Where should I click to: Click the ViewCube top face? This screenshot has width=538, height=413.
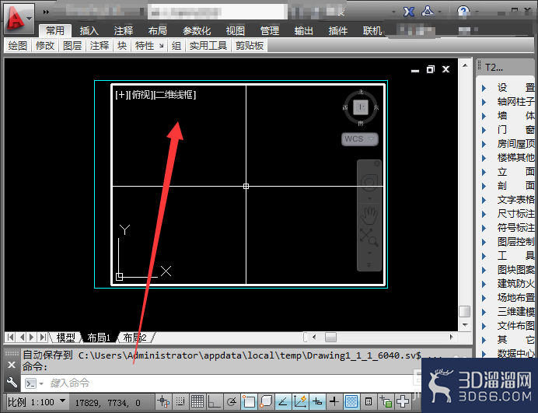[x=361, y=107]
